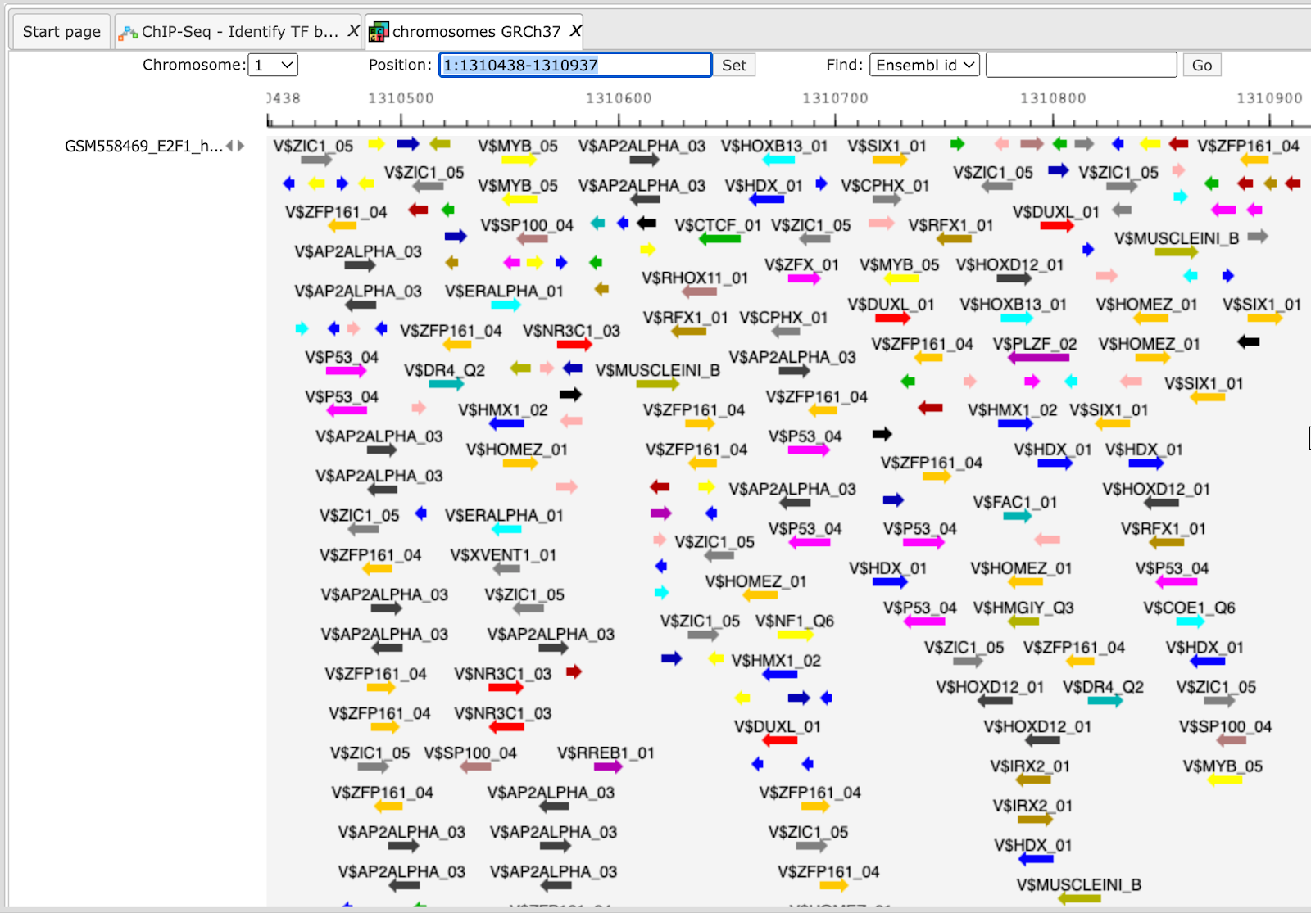The image size is (1311, 913).
Task: Click the black arrow under V$HOXD12_01 beside V$MYB_05
Action: [1014, 278]
